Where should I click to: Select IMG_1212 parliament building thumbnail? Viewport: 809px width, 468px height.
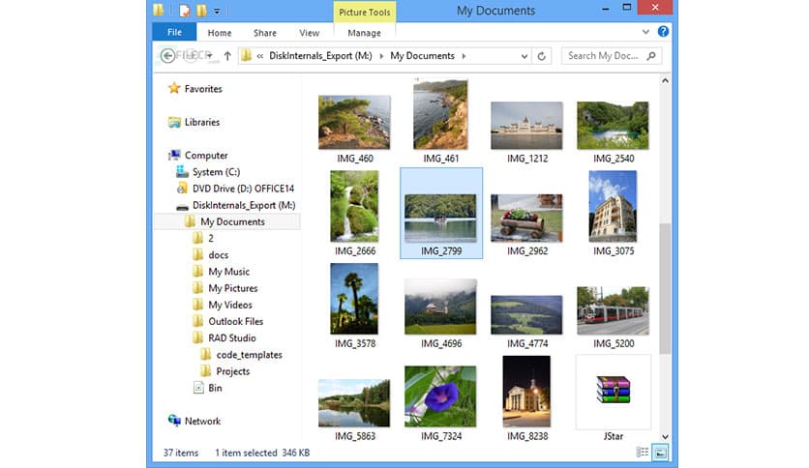click(x=526, y=126)
